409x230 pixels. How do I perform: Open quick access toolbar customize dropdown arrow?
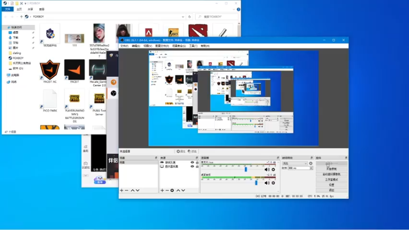(x=25, y=4)
